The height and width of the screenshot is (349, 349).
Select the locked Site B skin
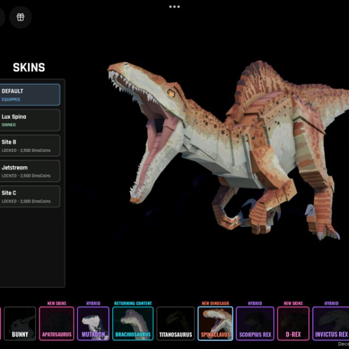tap(30, 146)
